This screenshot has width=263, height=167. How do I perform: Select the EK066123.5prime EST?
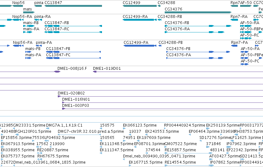124,128
